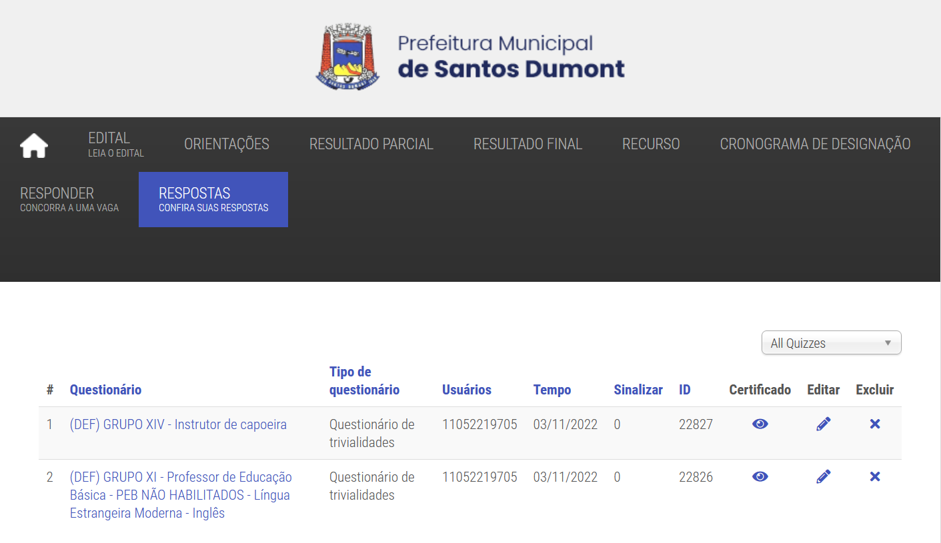View certificate eye icon for entry ID 22826
This screenshot has height=543, width=941.
760,477
